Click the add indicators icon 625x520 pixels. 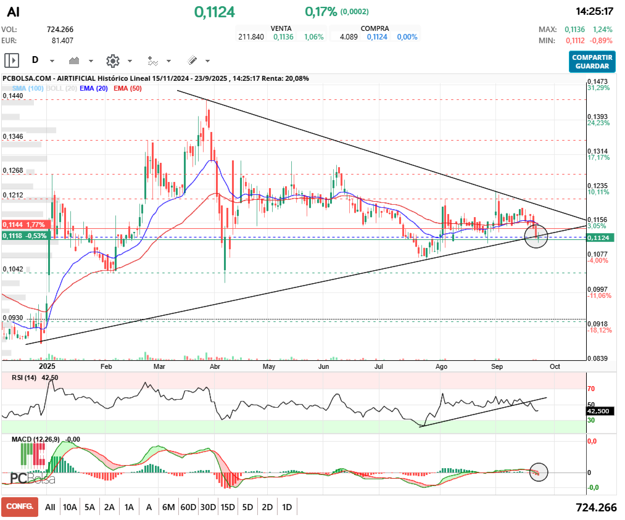(x=152, y=60)
